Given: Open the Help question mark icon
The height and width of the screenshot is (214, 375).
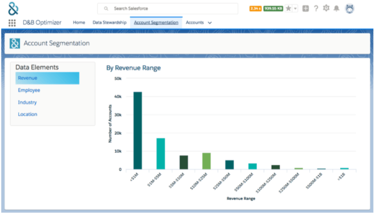Looking at the screenshot, I should pos(316,9).
